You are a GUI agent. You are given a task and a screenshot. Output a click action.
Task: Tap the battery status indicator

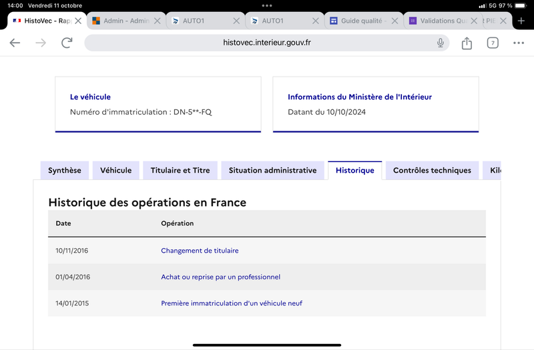coord(521,6)
